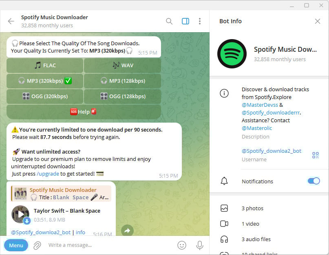Open the Spotify bot profile picture
329x255 pixels.
coord(232,54)
